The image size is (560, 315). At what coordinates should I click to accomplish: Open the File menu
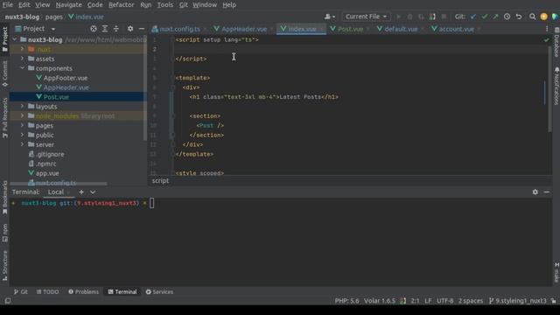coord(8,5)
